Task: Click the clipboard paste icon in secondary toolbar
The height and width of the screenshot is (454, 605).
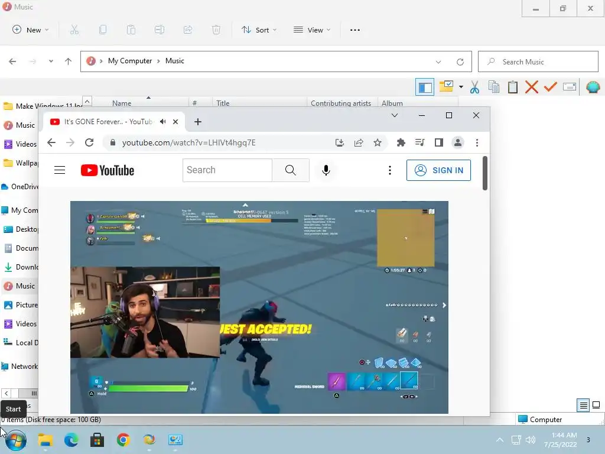Action: [513, 87]
